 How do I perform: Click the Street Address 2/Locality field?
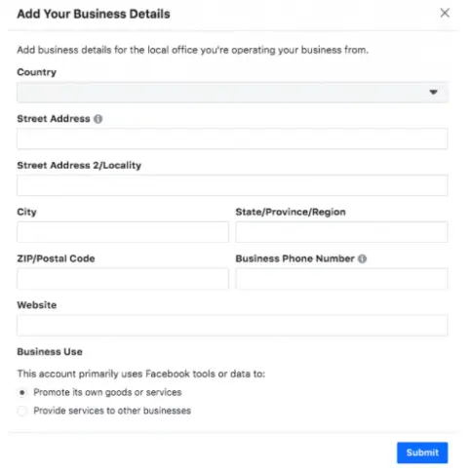[232, 185]
